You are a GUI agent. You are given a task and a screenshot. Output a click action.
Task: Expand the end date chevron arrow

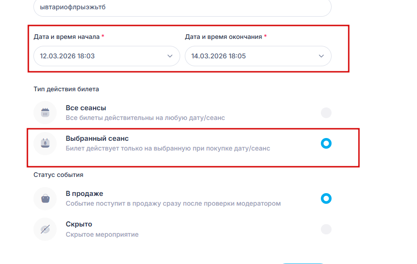coord(321,56)
